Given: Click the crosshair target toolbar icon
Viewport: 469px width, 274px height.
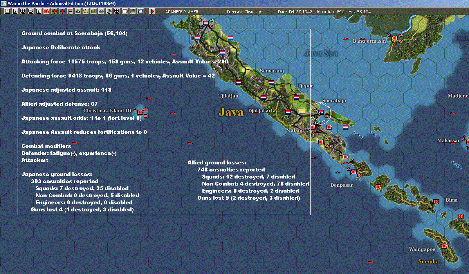Looking at the screenshot, I should click(x=117, y=11).
